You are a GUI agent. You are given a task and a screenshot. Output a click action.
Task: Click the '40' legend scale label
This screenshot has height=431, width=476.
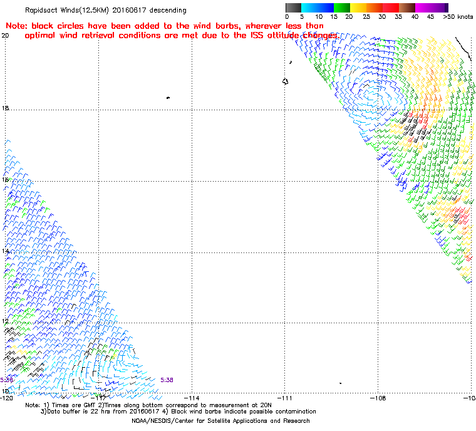[415, 17]
